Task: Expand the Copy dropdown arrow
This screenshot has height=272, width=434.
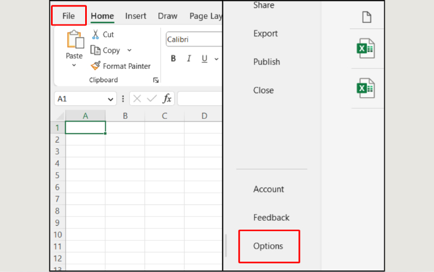Action: (129, 50)
